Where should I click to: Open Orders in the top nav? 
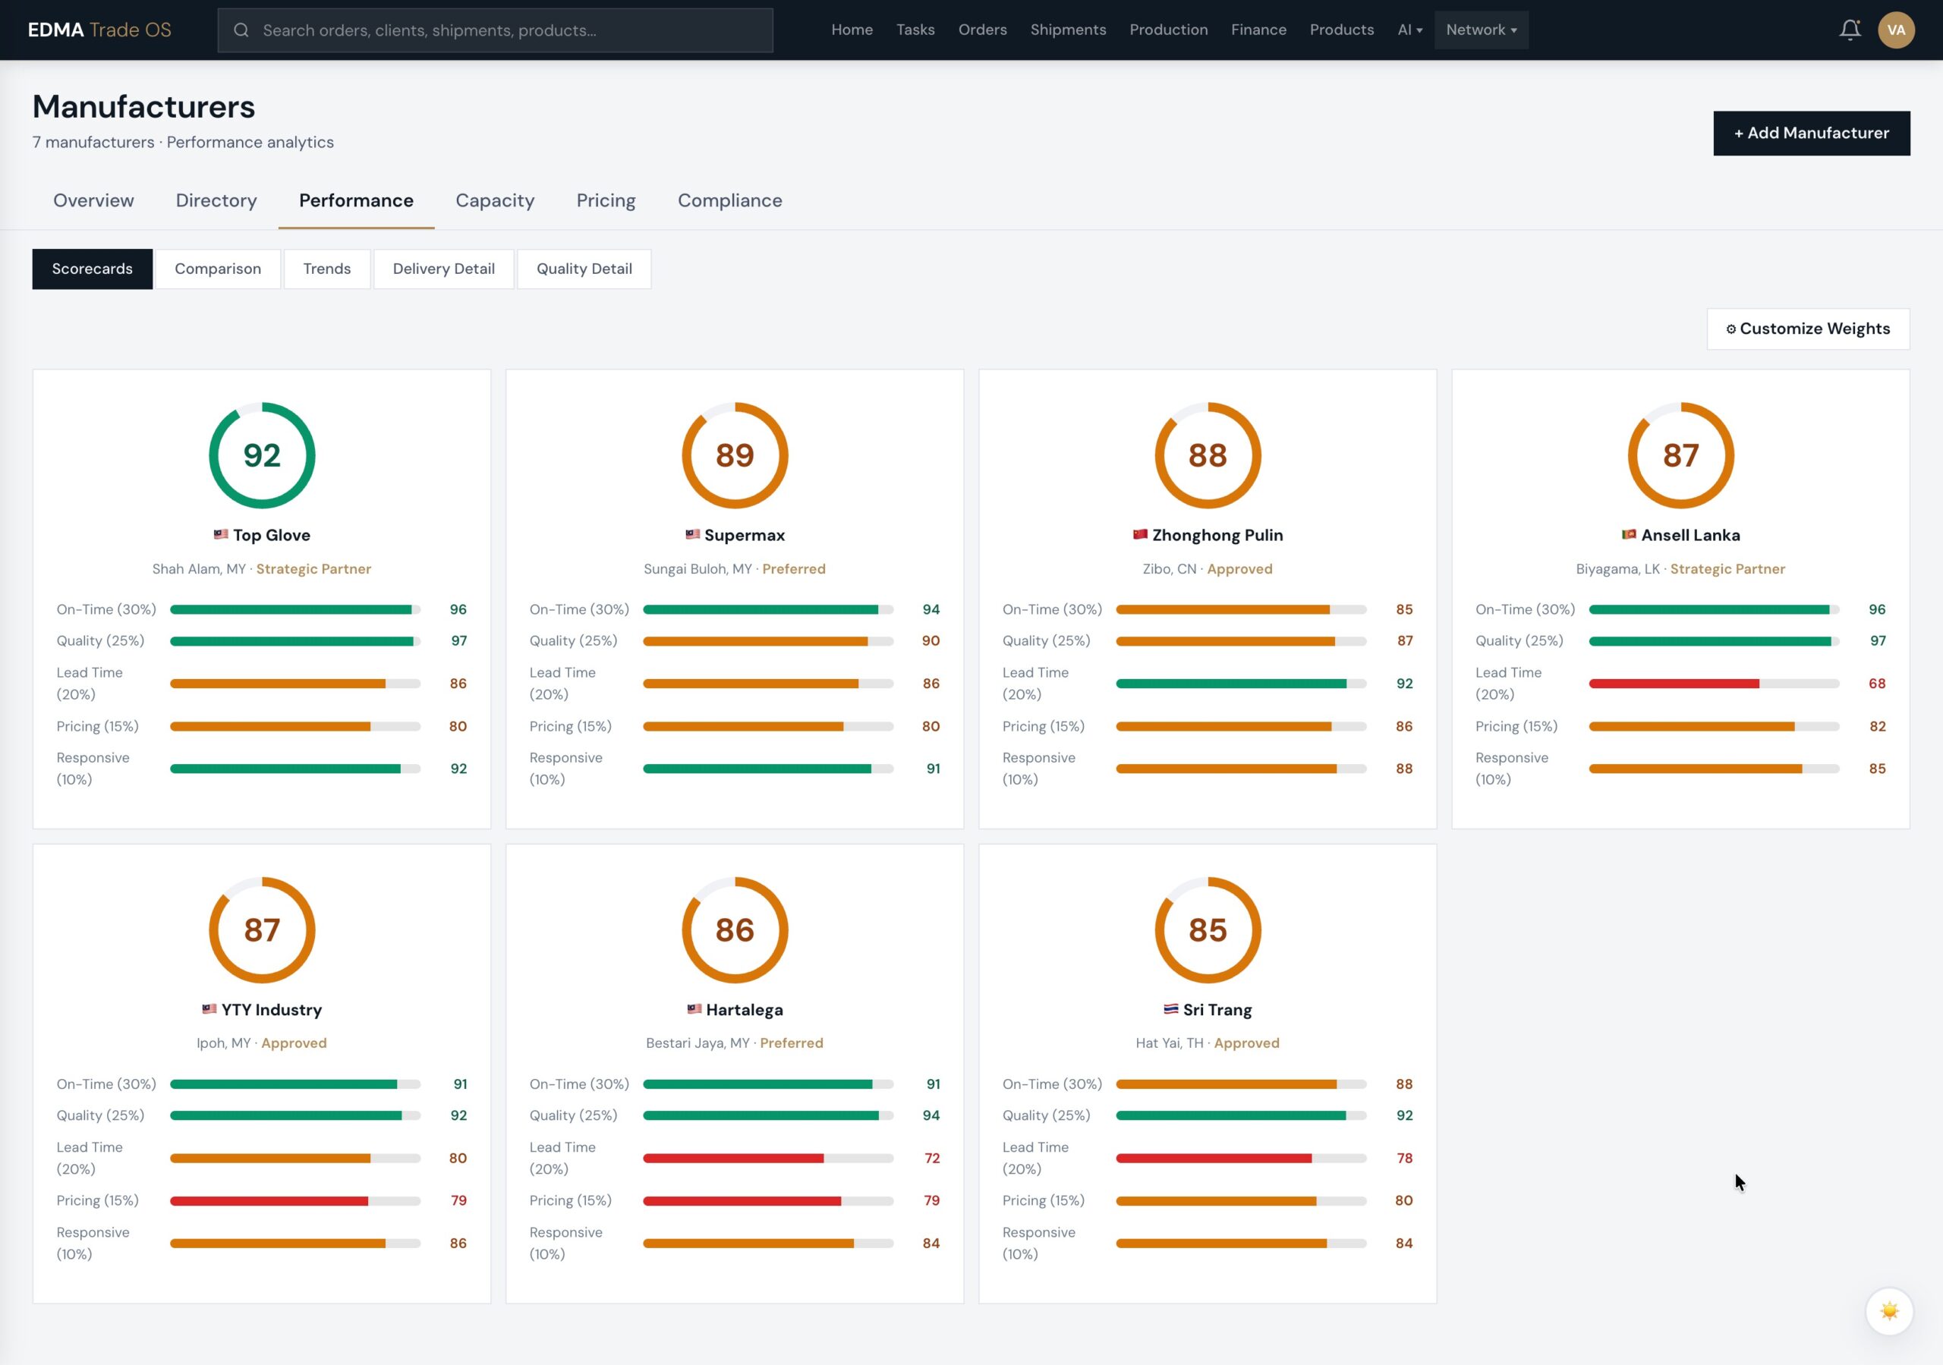pos(981,30)
